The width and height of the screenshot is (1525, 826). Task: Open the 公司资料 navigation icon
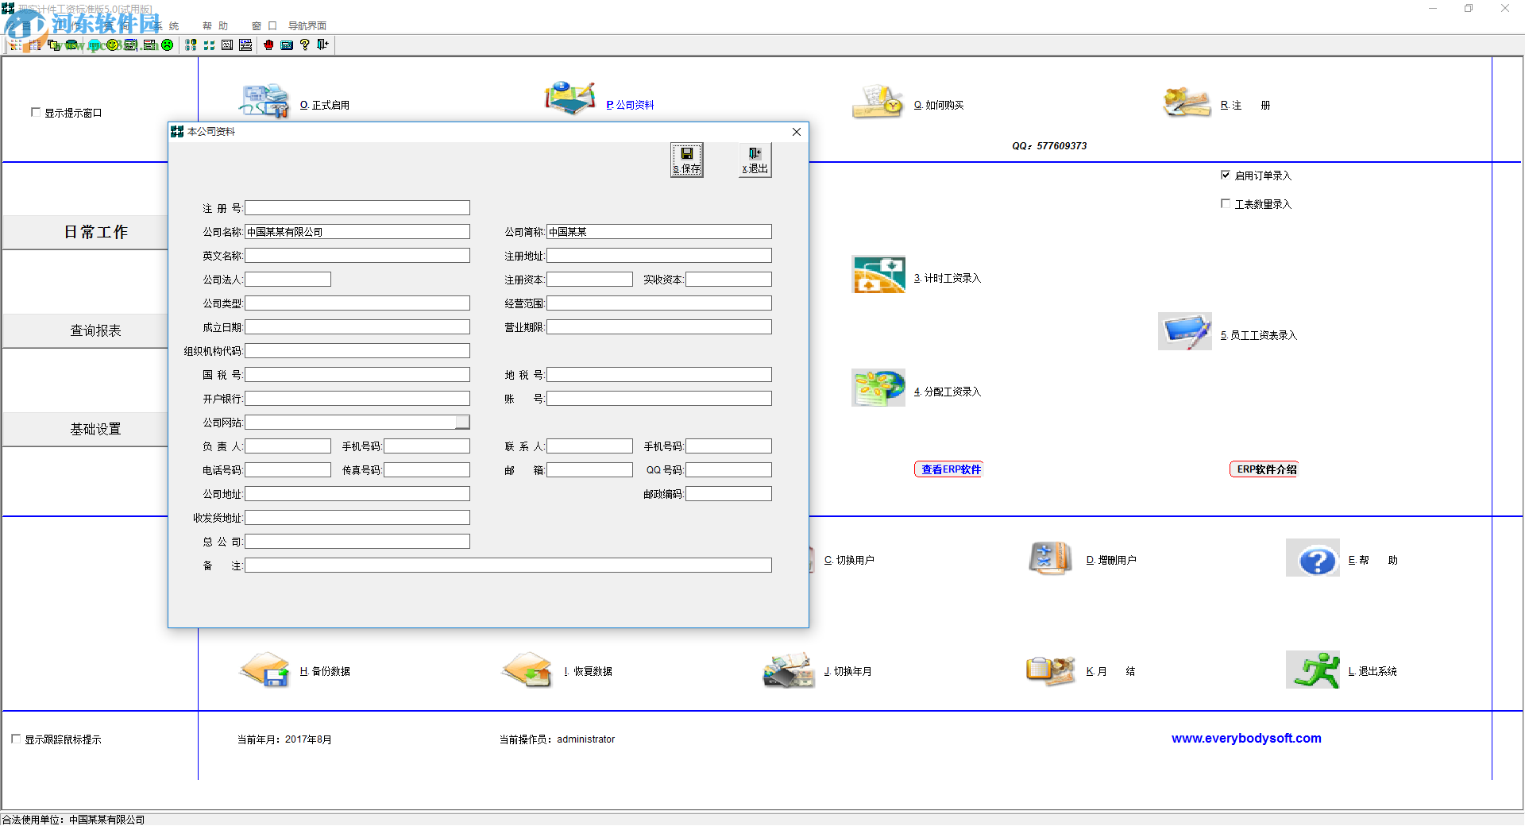pyautogui.click(x=570, y=98)
